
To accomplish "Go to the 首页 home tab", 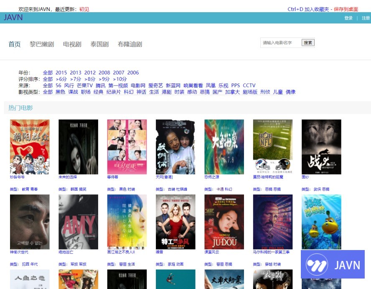I will point(15,44).
